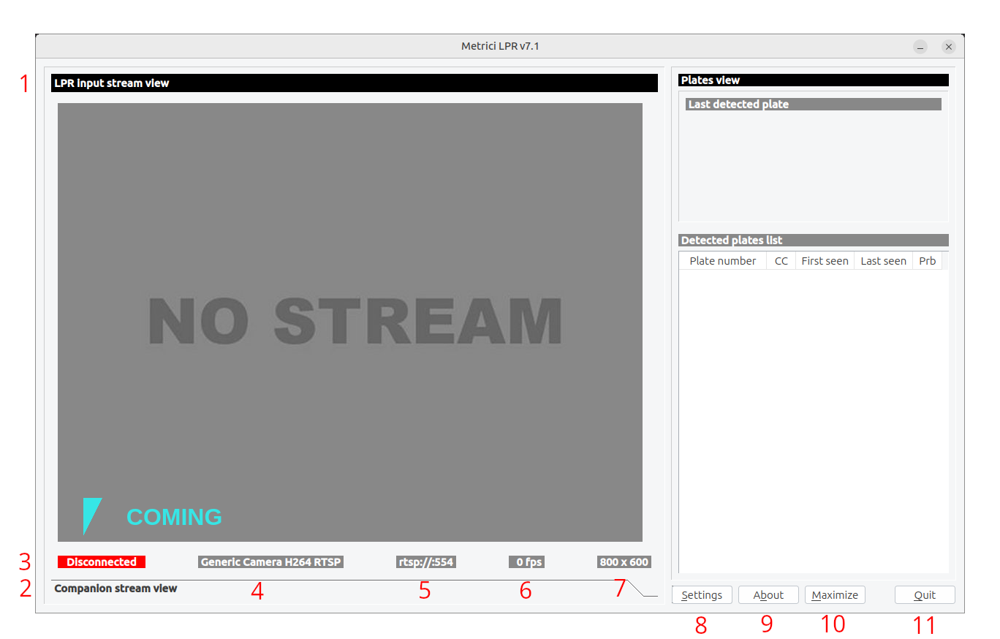Click the Companion stream view label
Screen dimensions: 1000x639
coord(115,589)
